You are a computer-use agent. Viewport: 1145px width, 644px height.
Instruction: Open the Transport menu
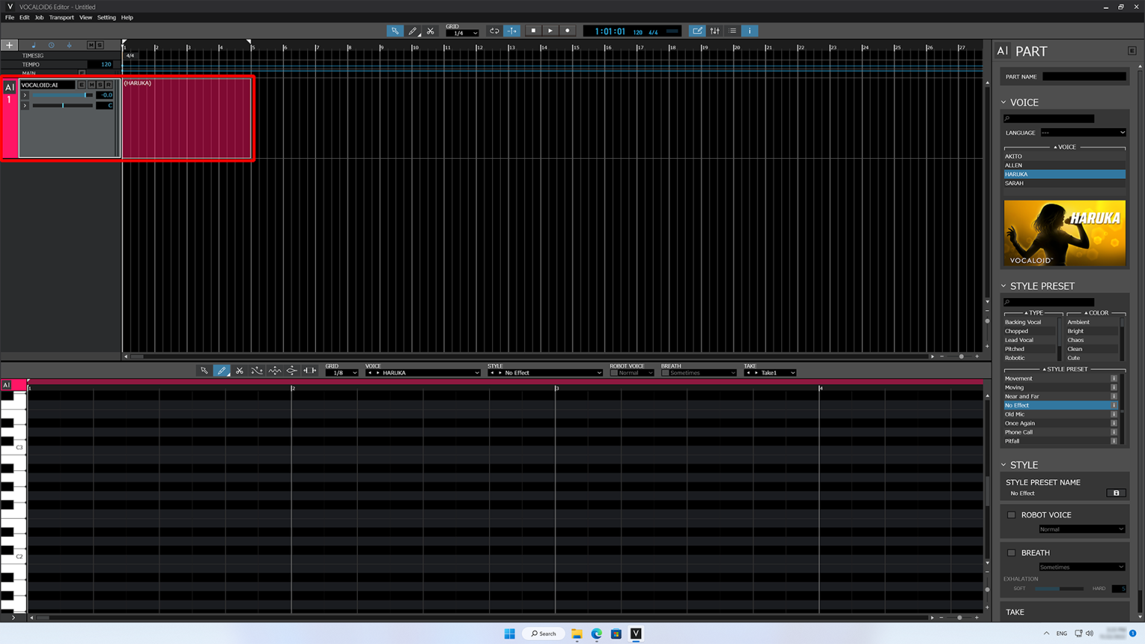point(62,17)
